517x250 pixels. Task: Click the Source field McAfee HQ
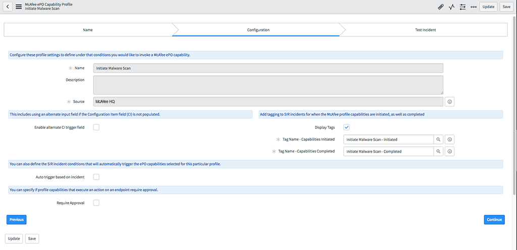click(268, 102)
